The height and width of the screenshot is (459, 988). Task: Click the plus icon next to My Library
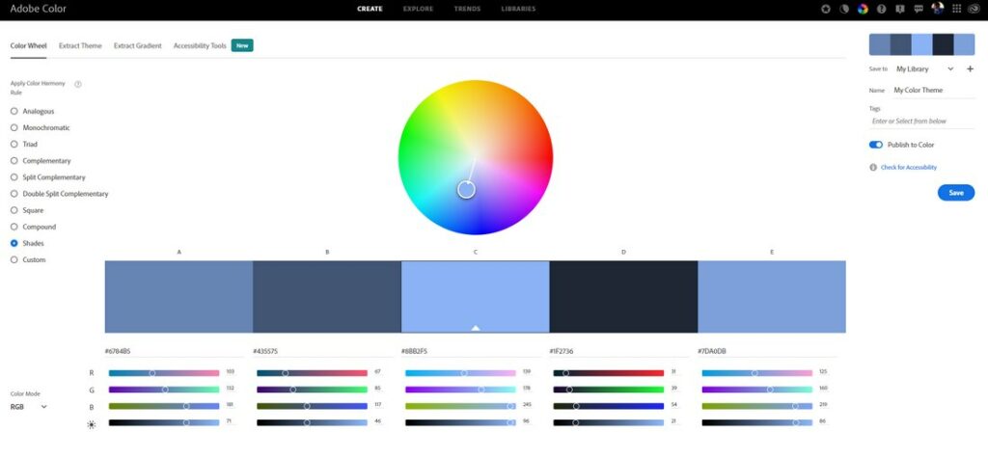click(970, 69)
